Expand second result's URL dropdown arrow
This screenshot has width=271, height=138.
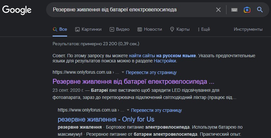tap(128, 110)
